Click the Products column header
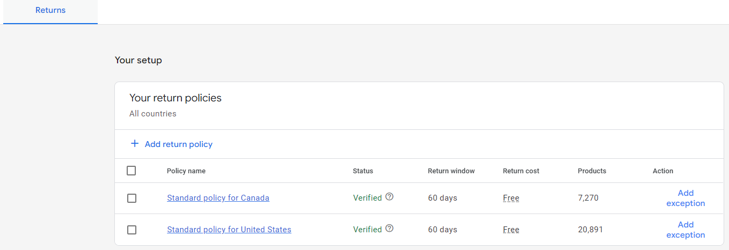Viewport: 729px width, 250px height. pos(592,171)
